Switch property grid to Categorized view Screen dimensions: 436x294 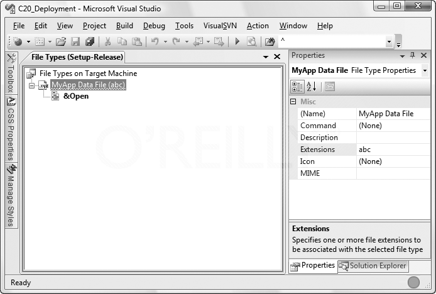pyautogui.click(x=297, y=87)
